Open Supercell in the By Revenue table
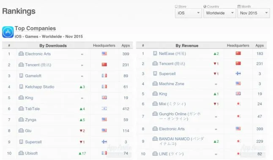 point(167,74)
